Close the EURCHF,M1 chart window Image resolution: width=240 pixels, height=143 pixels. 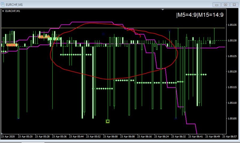(x=234, y=5)
